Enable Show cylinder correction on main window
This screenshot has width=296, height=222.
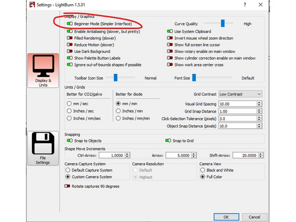[x=170, y=58]
